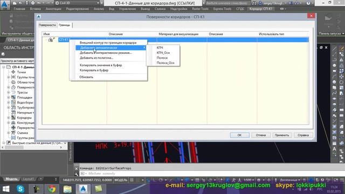This screenshot has width=345, height=194.
Task: Expand the Поверхности tree node
Action: pos(9,87)
